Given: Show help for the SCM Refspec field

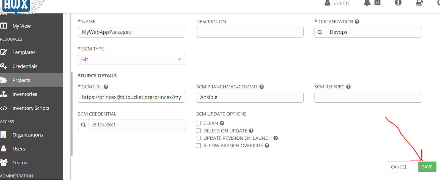Looking at the screenshot, I should [x=348, y=87].
